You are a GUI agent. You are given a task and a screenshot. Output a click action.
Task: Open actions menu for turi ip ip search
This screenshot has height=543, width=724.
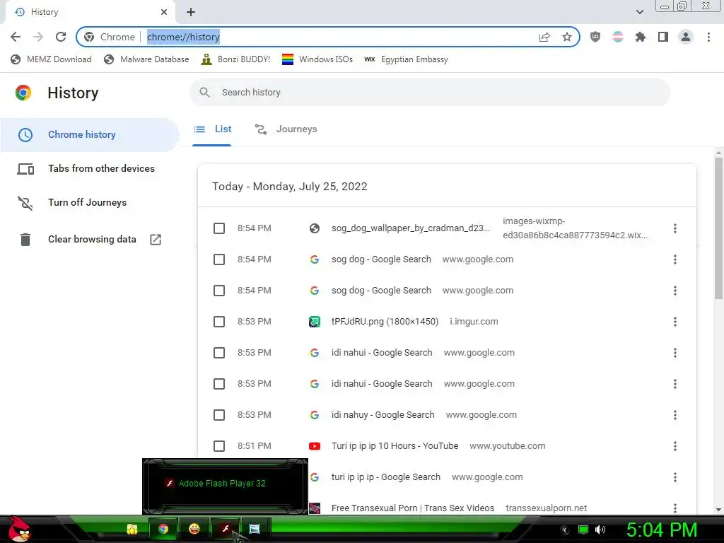[x=675, y=477]
